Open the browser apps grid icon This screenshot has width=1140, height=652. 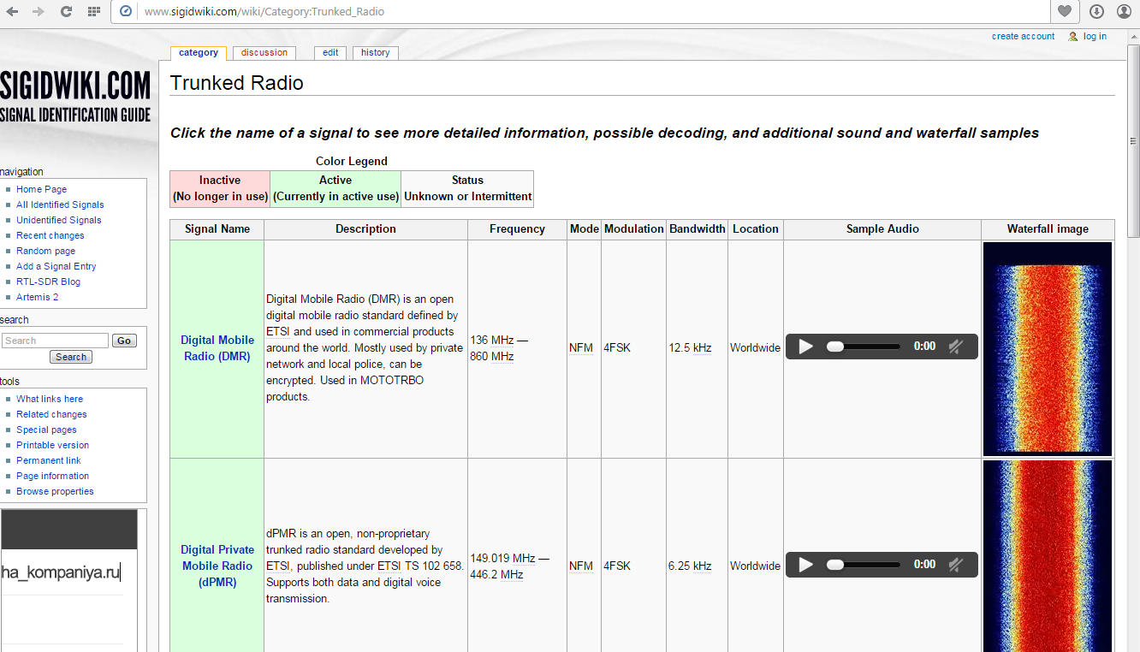point(94,12)
